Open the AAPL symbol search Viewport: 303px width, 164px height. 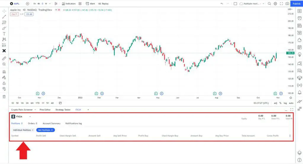tap(15, 4)
